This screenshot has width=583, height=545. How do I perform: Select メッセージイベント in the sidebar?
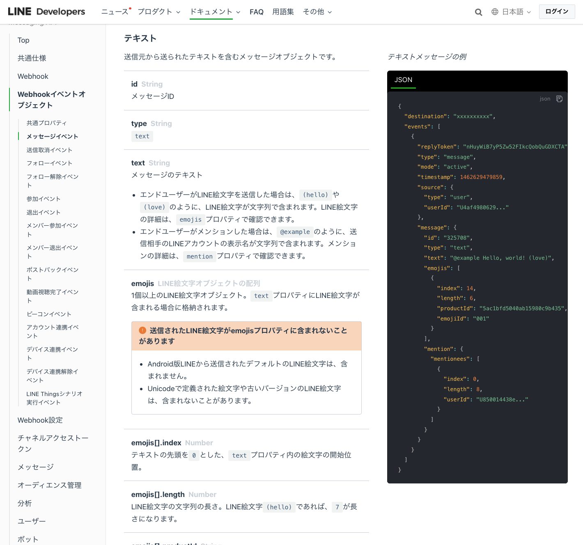[53, 136]
